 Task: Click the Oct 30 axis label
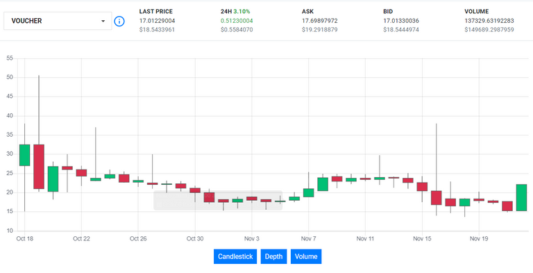pos(195,239)
